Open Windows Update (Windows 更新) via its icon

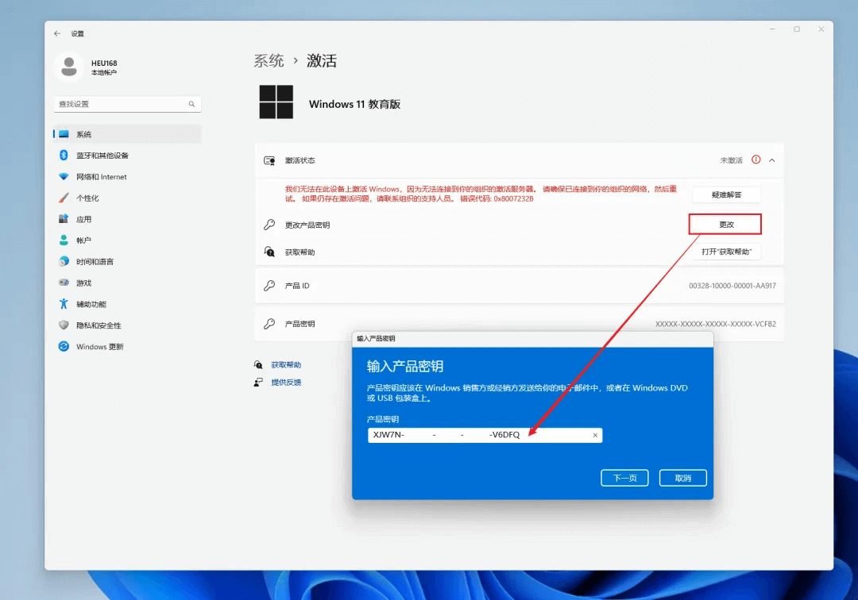pos(64,347)
